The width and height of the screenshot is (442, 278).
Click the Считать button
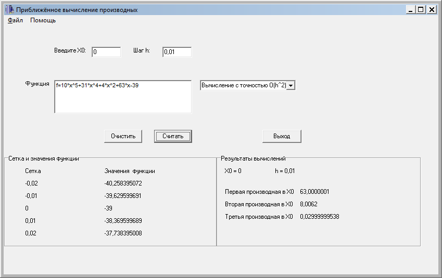pyautogui.click(x=173, y=136)
